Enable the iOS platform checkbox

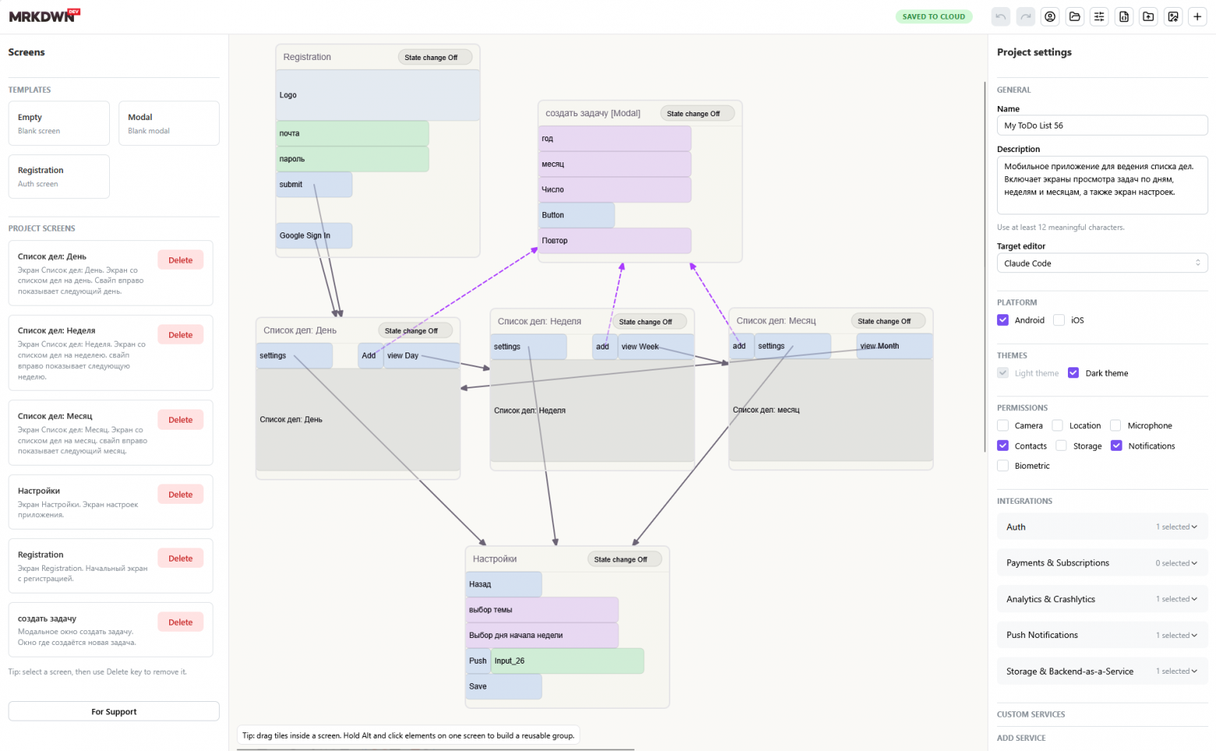1059,320
